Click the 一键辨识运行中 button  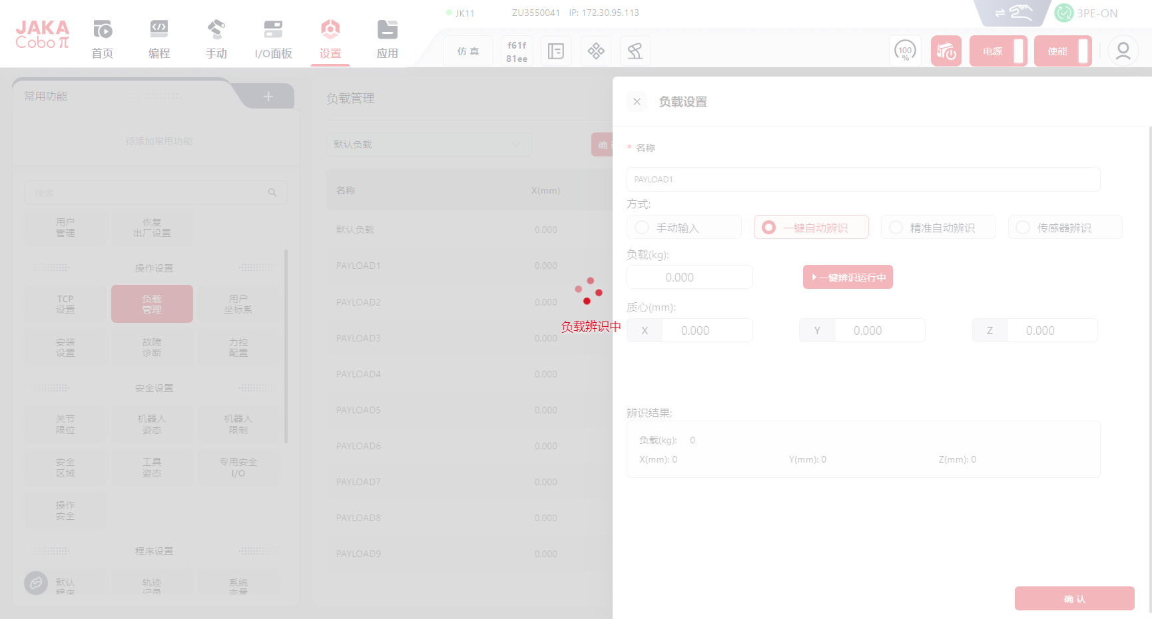coord(848,278)
